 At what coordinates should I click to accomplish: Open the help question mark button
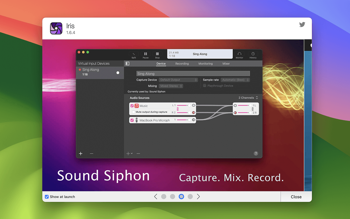[x=256, y=153]
